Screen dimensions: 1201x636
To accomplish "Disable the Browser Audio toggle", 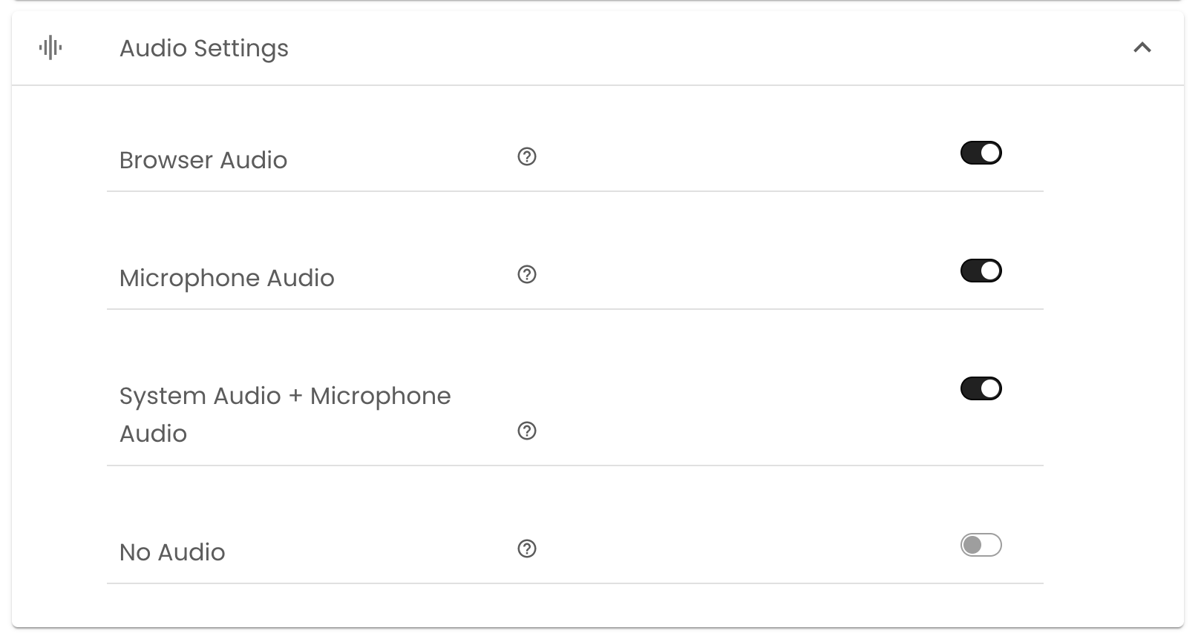I will click(x=981, y=153).
